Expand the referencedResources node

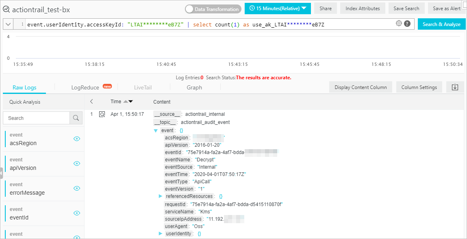[160, 196]
